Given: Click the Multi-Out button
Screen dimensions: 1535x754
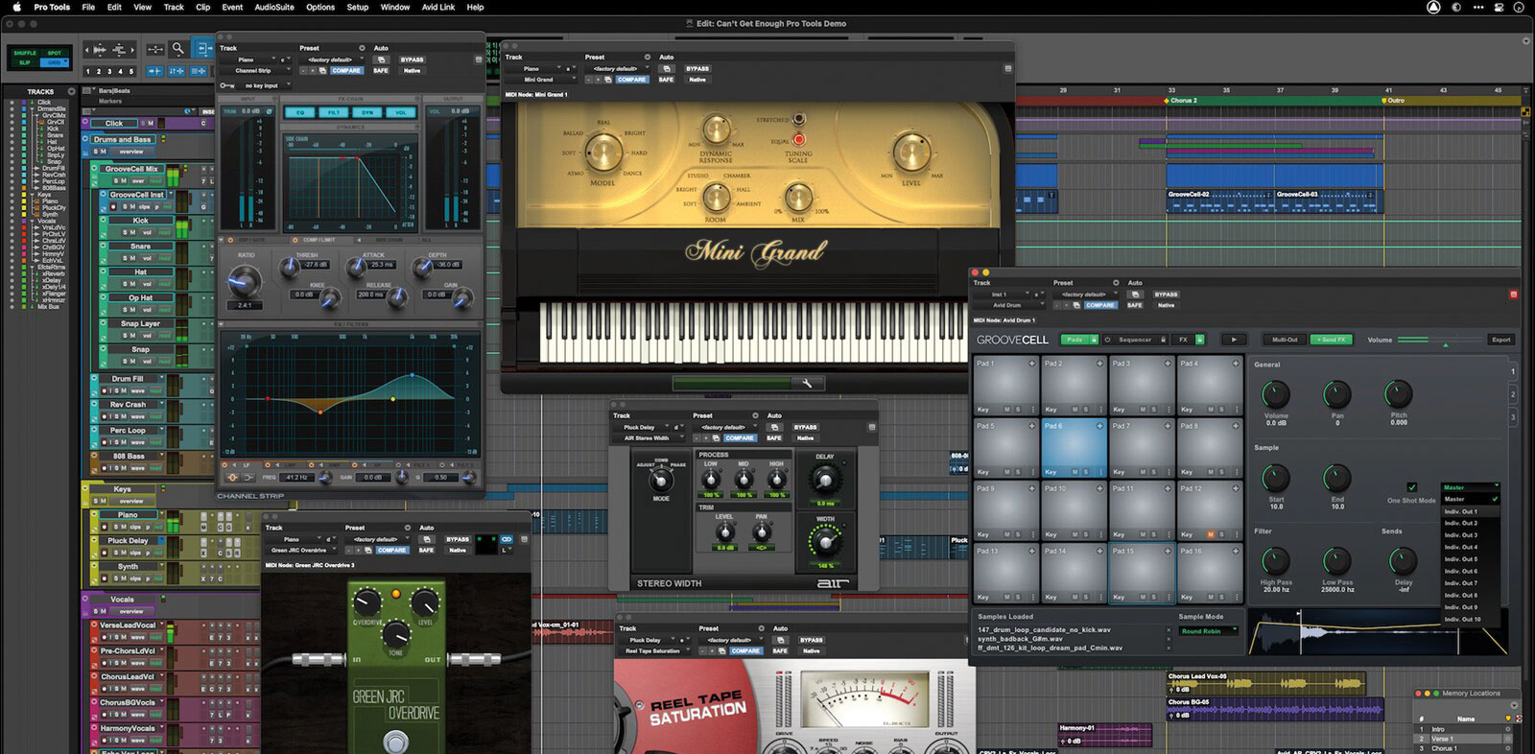Looking at the screenshot, I should point(1285,340).
